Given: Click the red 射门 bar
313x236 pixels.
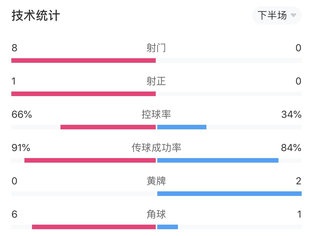Looking at the screenshot, I should [83, 61].
